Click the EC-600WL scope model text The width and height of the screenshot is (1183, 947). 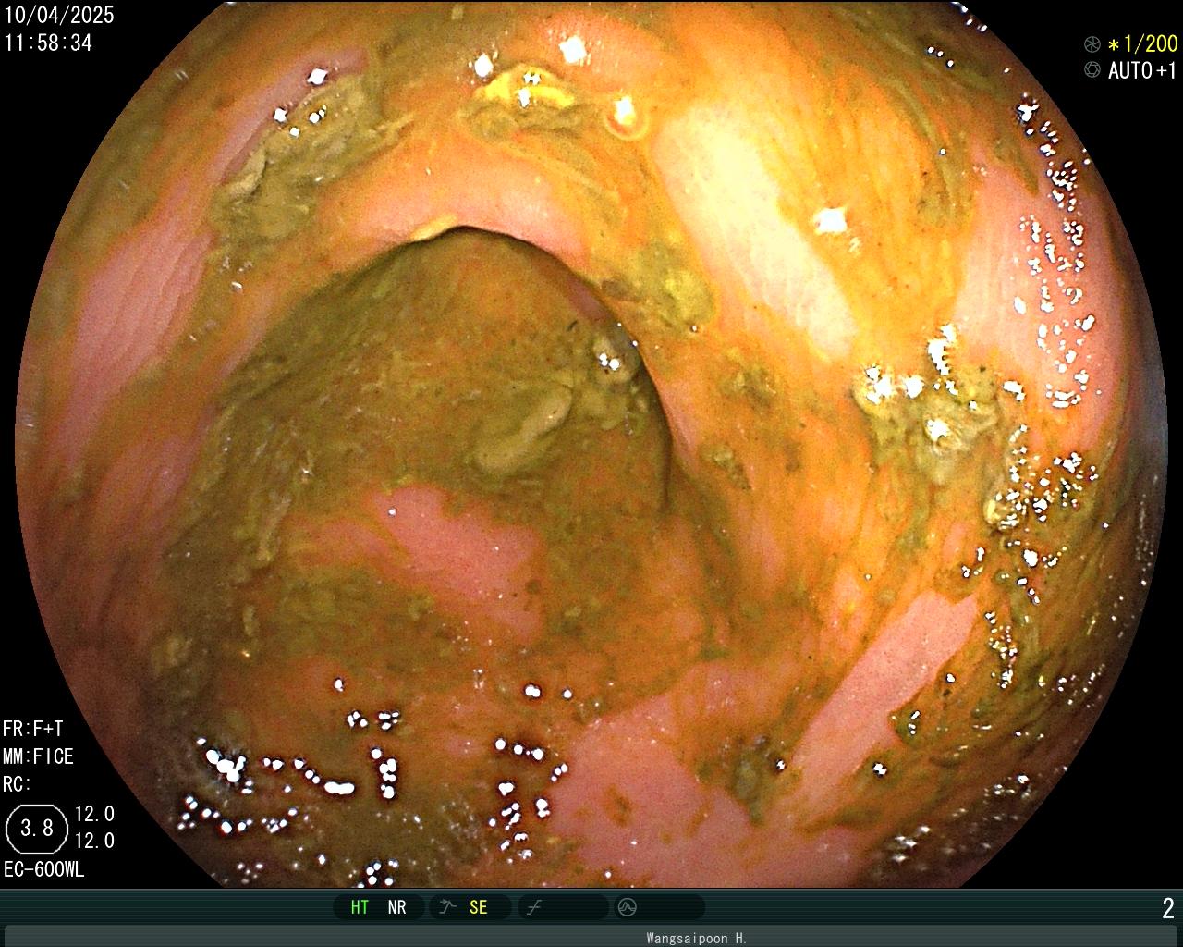click(43, 870)
